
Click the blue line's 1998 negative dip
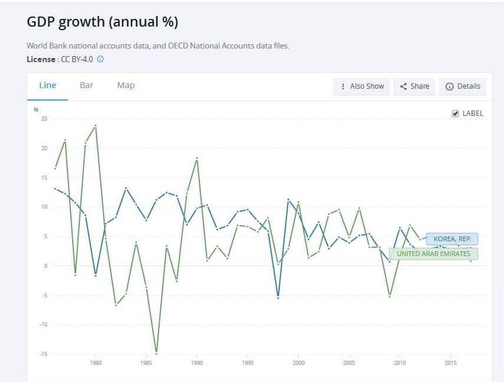coord(277,297)
